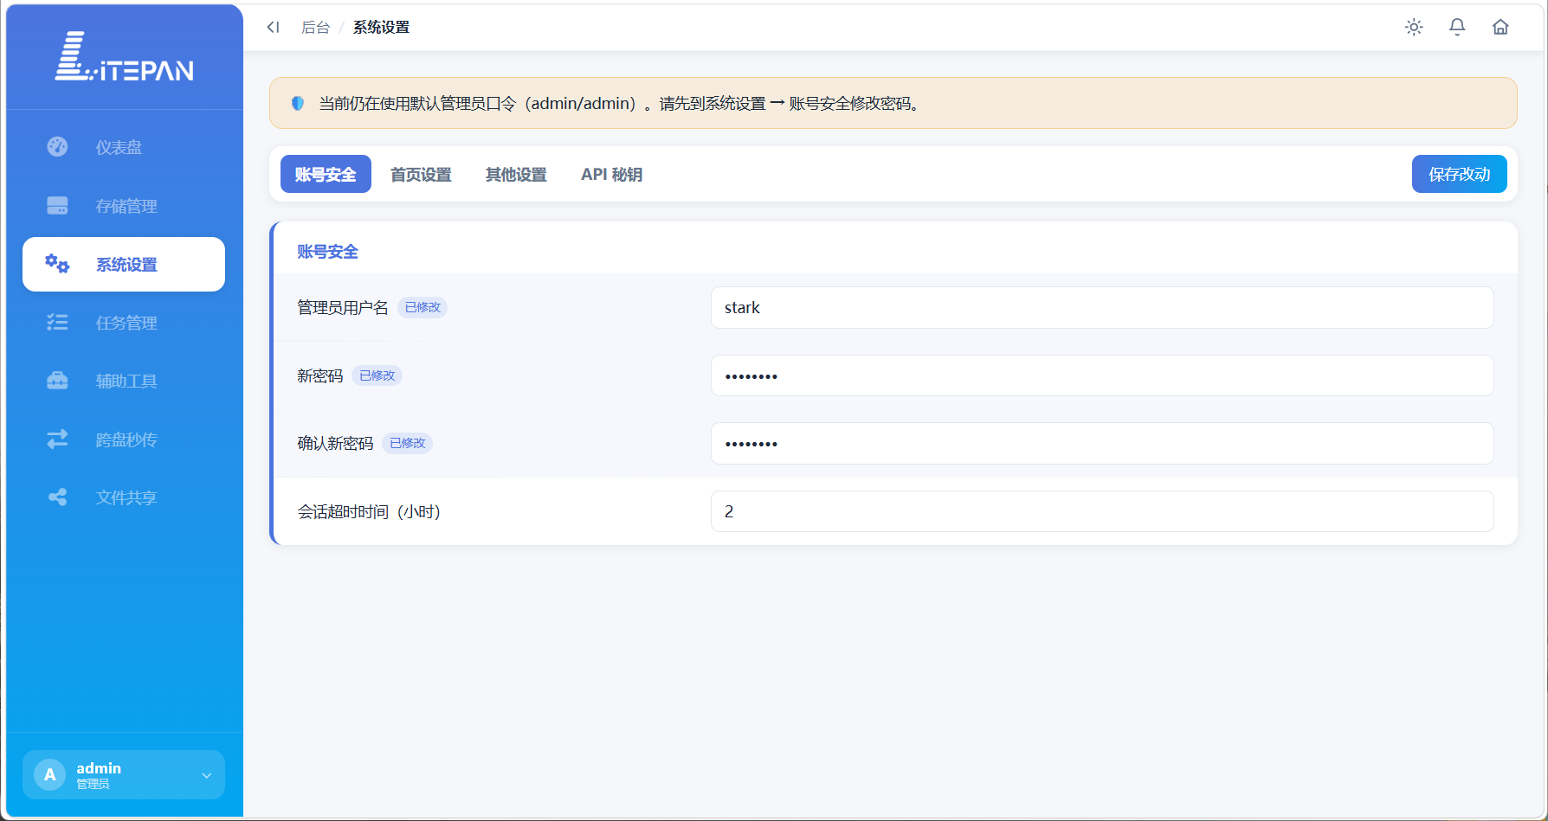Click the 保存改动 button
1548x821 pixels.
(x=1460, y=174)
